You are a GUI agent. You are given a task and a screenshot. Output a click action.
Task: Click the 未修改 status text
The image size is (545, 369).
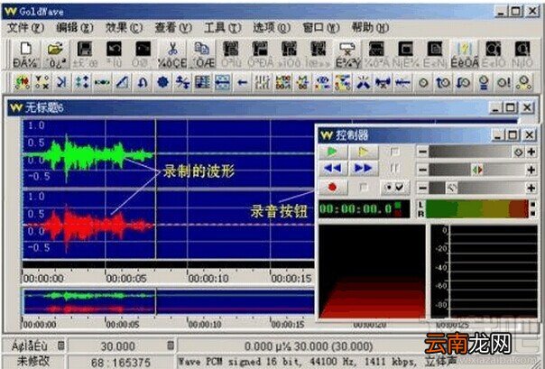click(x=32, y=362)
